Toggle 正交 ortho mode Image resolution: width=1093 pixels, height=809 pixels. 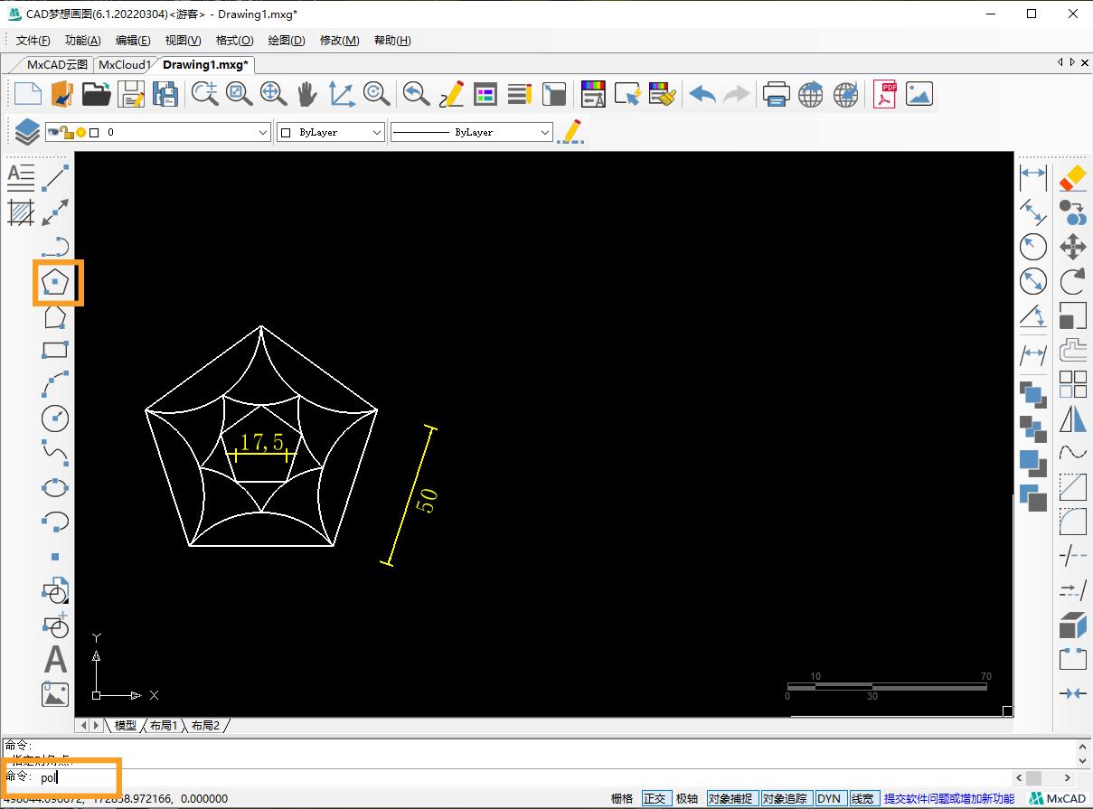click(x=655, y=798)
